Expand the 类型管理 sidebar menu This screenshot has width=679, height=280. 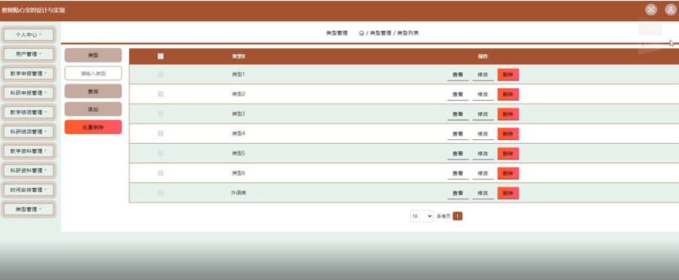[x=29, y=209]
